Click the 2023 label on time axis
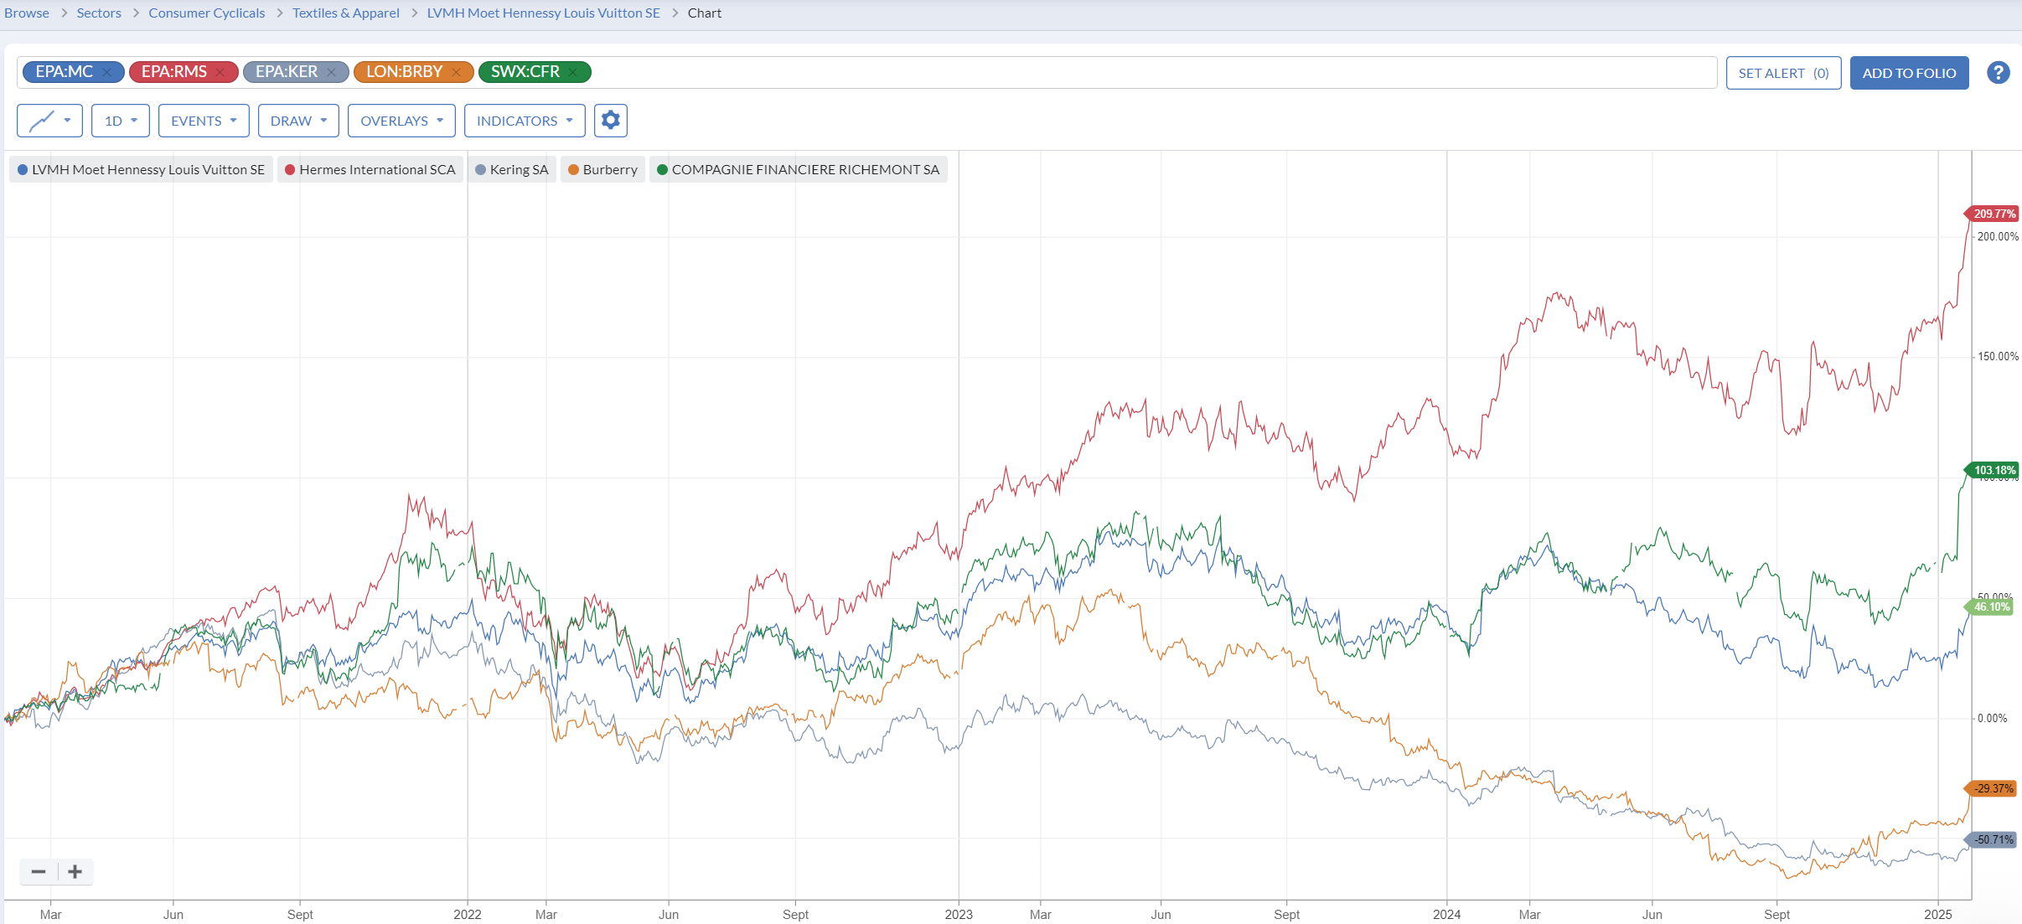Viewport: 2022px width, 924px height. click(959, 914)
